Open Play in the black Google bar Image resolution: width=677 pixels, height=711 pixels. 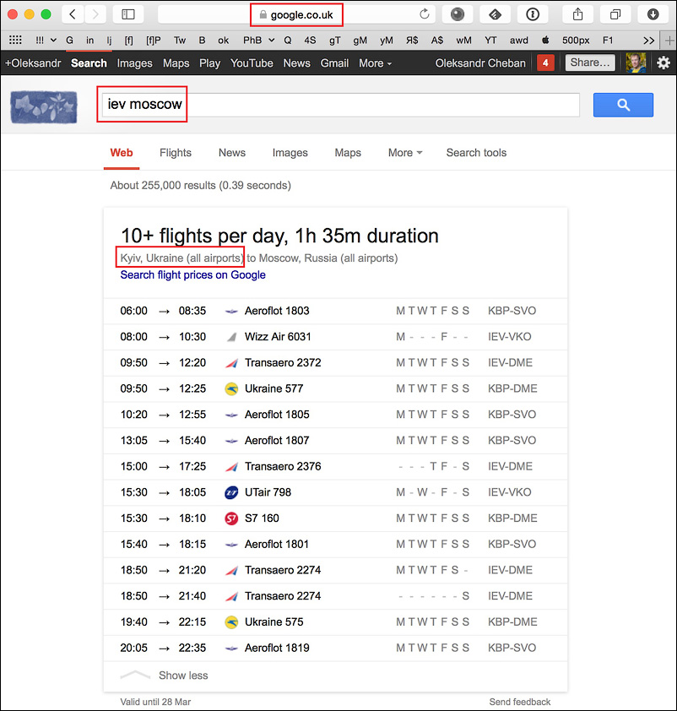(x=210, y=63)
